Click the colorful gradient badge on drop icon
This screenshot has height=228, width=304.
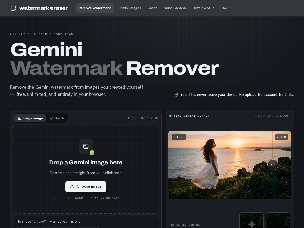92,153
